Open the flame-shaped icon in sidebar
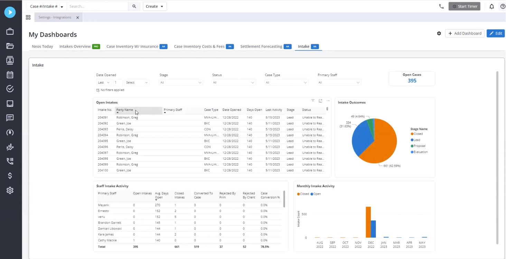The image size is (506, 259). [x=10, y=132]
